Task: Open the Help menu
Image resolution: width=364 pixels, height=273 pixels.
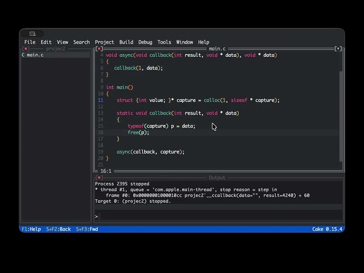Action: point(204,42)
